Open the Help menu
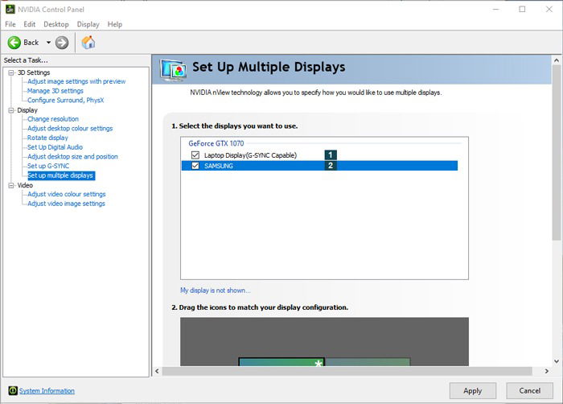Screen dimensions: 563x404 pos(115,24)
